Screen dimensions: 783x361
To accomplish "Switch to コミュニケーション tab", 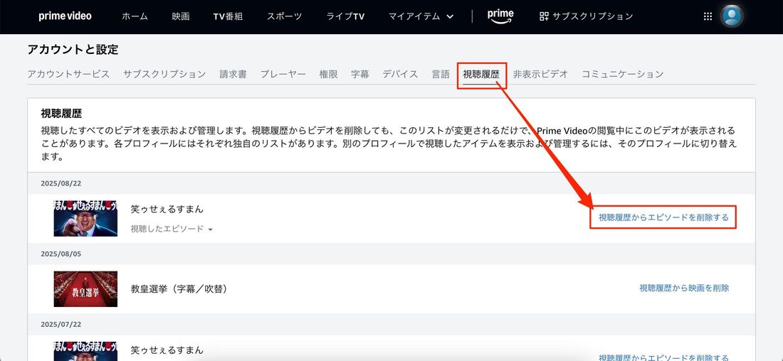I will pyautogui.click(x=623, y=75).
